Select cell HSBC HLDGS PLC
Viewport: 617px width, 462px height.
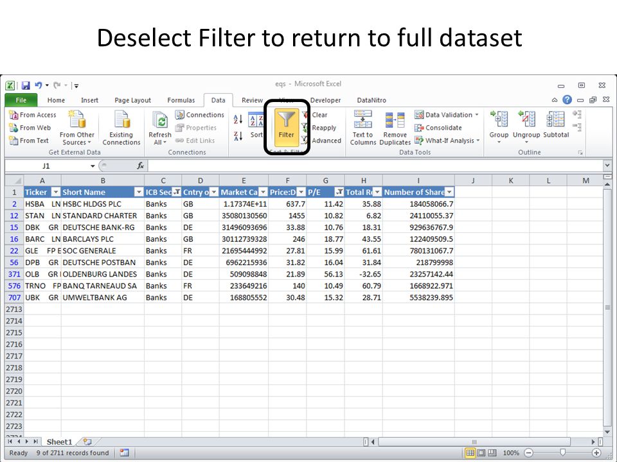click(x=103, y=204)
